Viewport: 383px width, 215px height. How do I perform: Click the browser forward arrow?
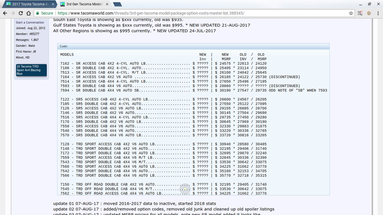(13, 13)
